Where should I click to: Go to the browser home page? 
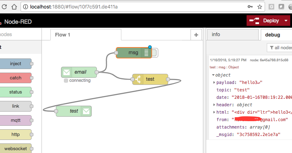click(13, 7)
